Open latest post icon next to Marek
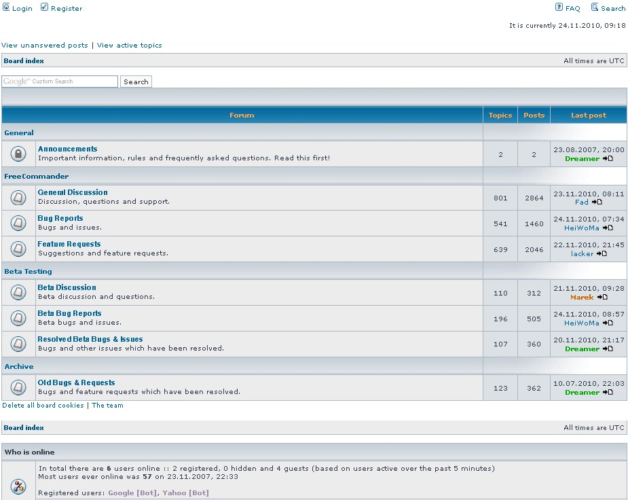628x500 pixels. pyautogui.click(x=602, y=298)
